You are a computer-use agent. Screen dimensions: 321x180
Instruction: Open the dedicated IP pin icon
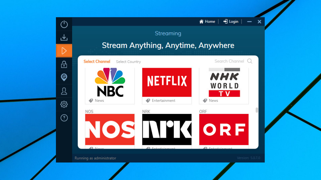64,77
